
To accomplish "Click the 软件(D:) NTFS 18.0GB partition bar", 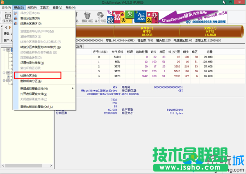I will (x=147, y=31).
